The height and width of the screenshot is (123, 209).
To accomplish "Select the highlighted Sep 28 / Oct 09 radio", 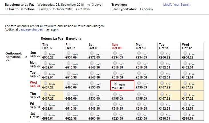I will (x=116, y=84).
